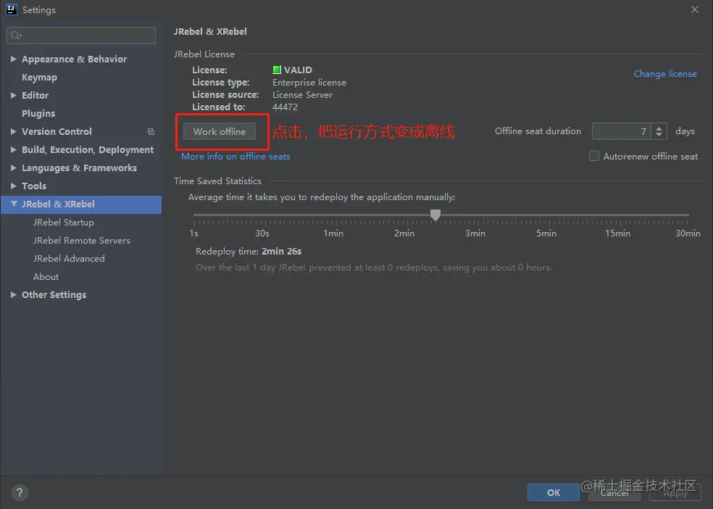Image resolution: width=713 pixels, height=509 pixels.
Task: Expand the Tools settings node
Action: 13,186
